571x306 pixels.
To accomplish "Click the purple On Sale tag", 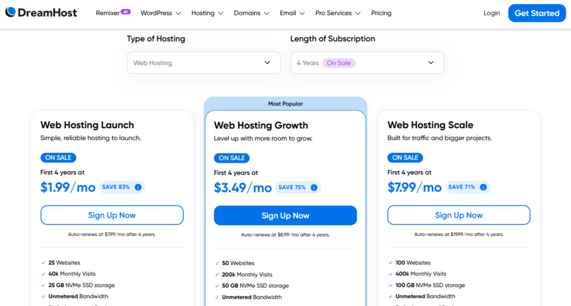I will (x=339, y=63).
